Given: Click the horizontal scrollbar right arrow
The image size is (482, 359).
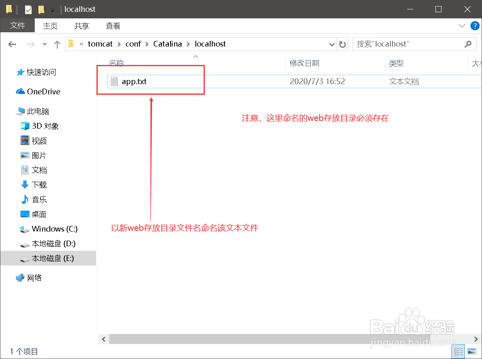Looking at the screenshot, I should (476, 339).
